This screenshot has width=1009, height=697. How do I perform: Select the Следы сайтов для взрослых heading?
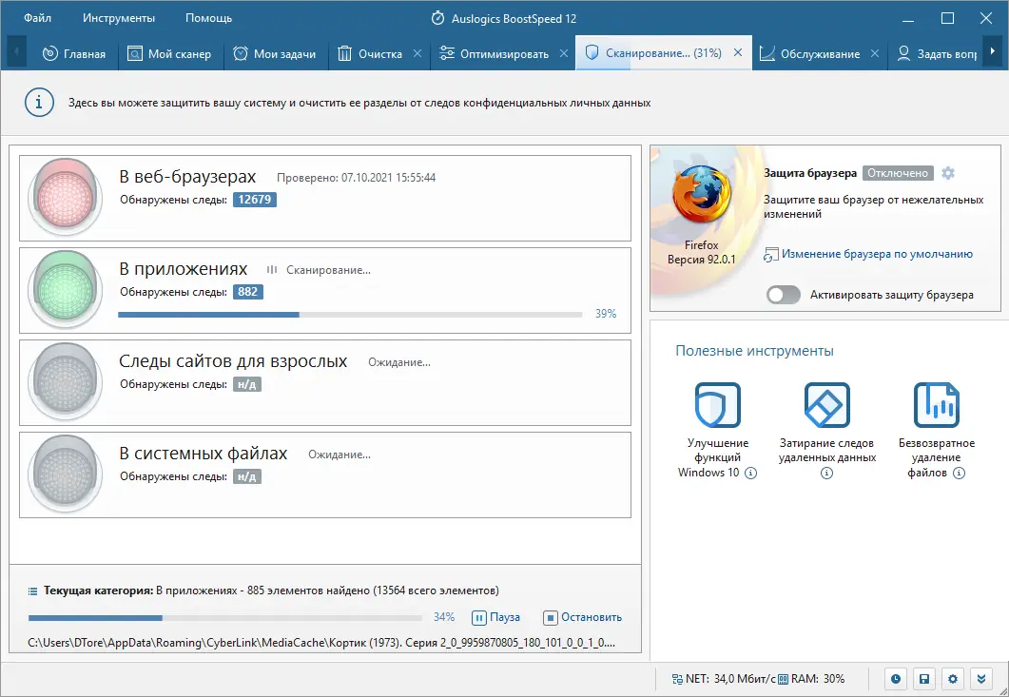[x=233, y=361]
